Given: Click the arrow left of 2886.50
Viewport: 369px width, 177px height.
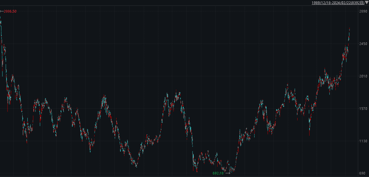Looking at the screenshot, I should click(x=2, y=12).
